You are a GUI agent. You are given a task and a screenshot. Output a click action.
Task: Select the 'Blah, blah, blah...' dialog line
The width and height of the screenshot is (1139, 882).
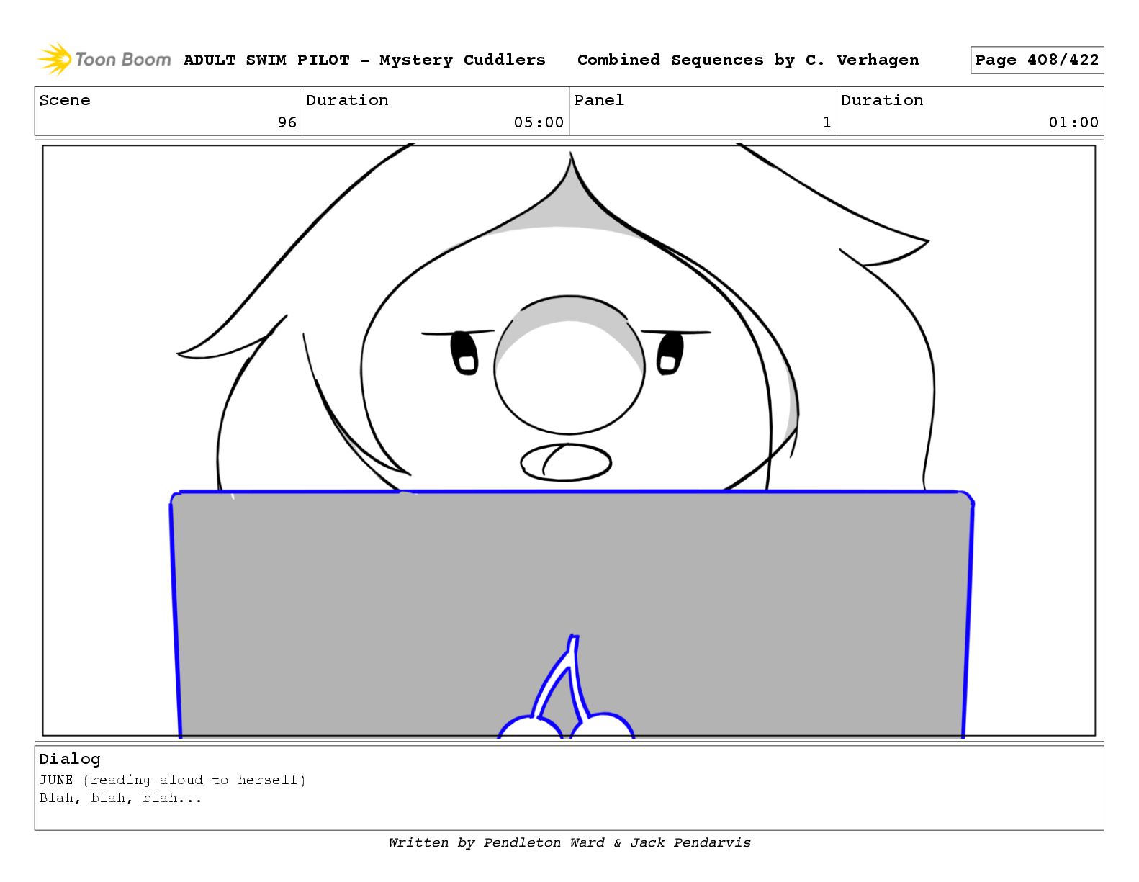(x=121, y=798)
